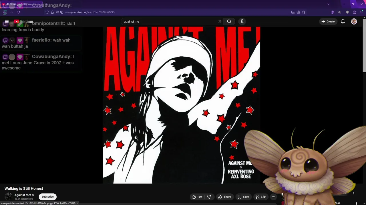Expand next chips arrow at bottom right
Image resolution: width=366 pixels, height=205 pixels.
pos(354,193)
